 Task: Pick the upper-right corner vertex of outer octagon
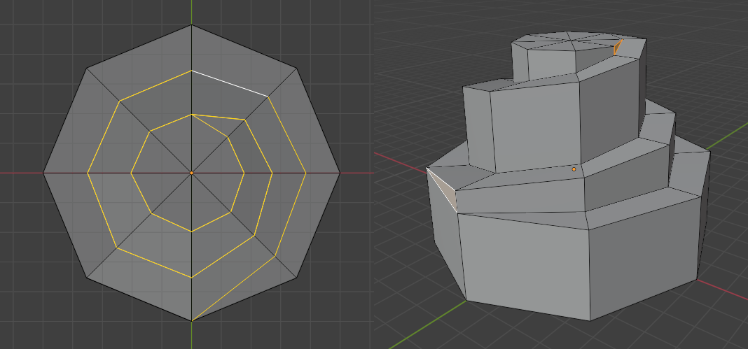[296, 69]
